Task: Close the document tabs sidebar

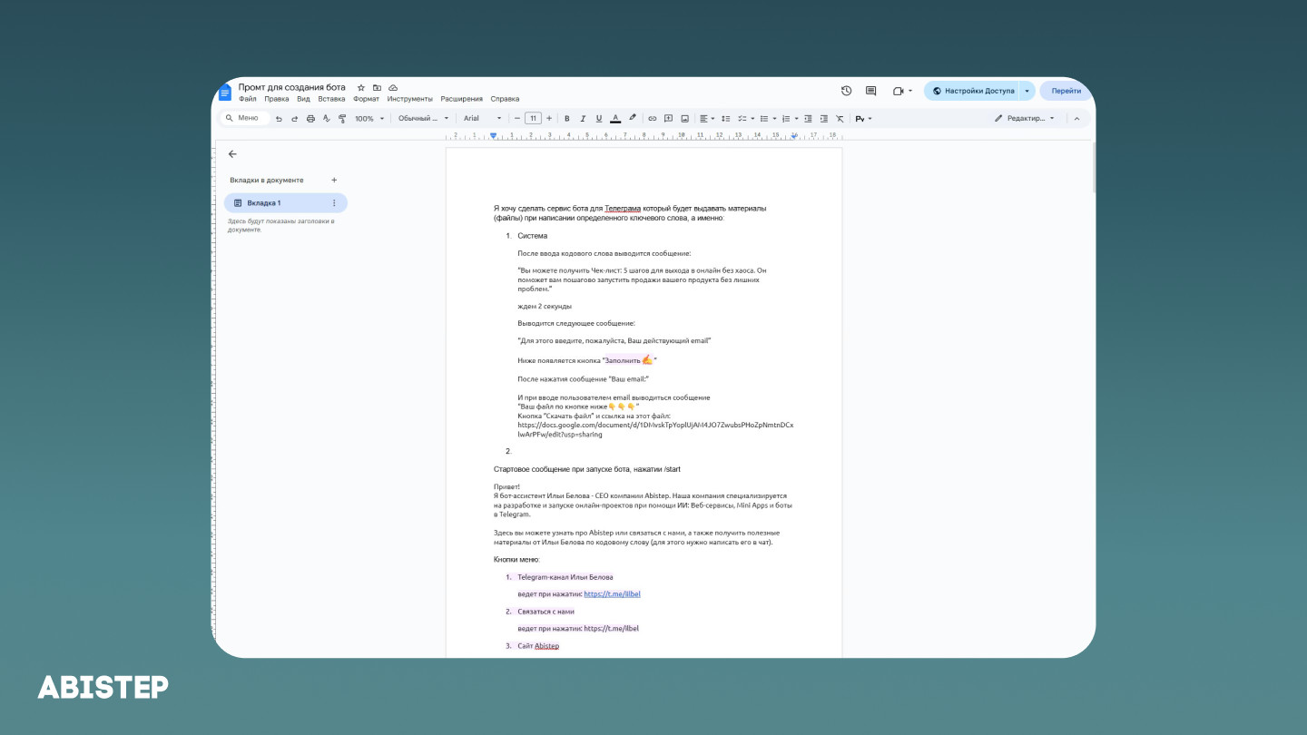Action: pos(232,154)
